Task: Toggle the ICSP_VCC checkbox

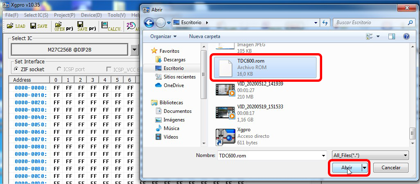Action: click(x=109, y=70)
